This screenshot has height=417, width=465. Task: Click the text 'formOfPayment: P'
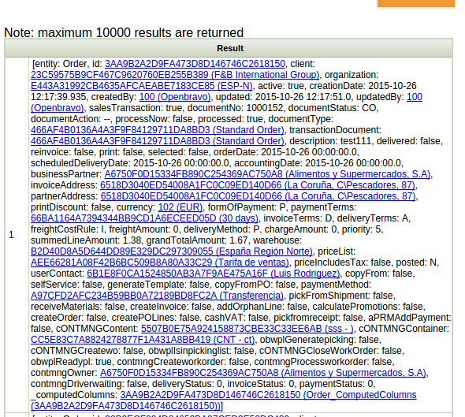247,207
